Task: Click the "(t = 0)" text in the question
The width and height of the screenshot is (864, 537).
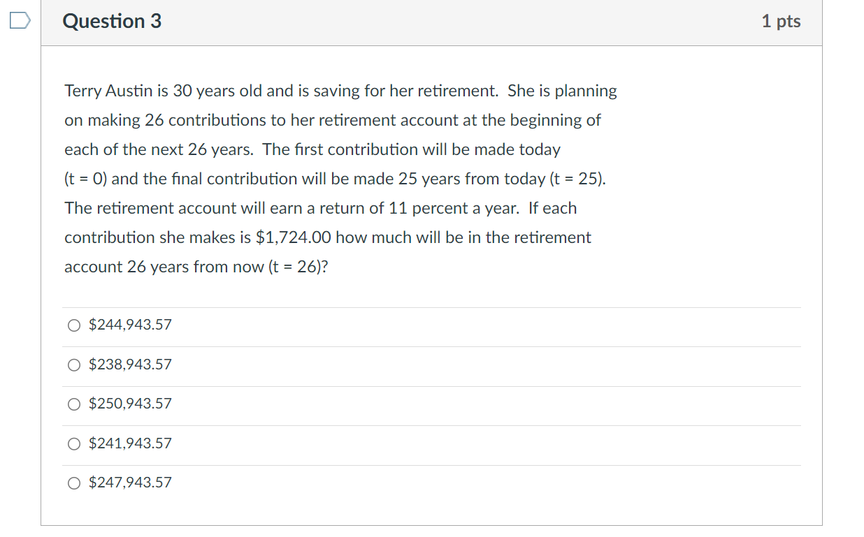Action: point(86,179)
